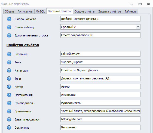Switch to the Общие tab

point(10,11)
